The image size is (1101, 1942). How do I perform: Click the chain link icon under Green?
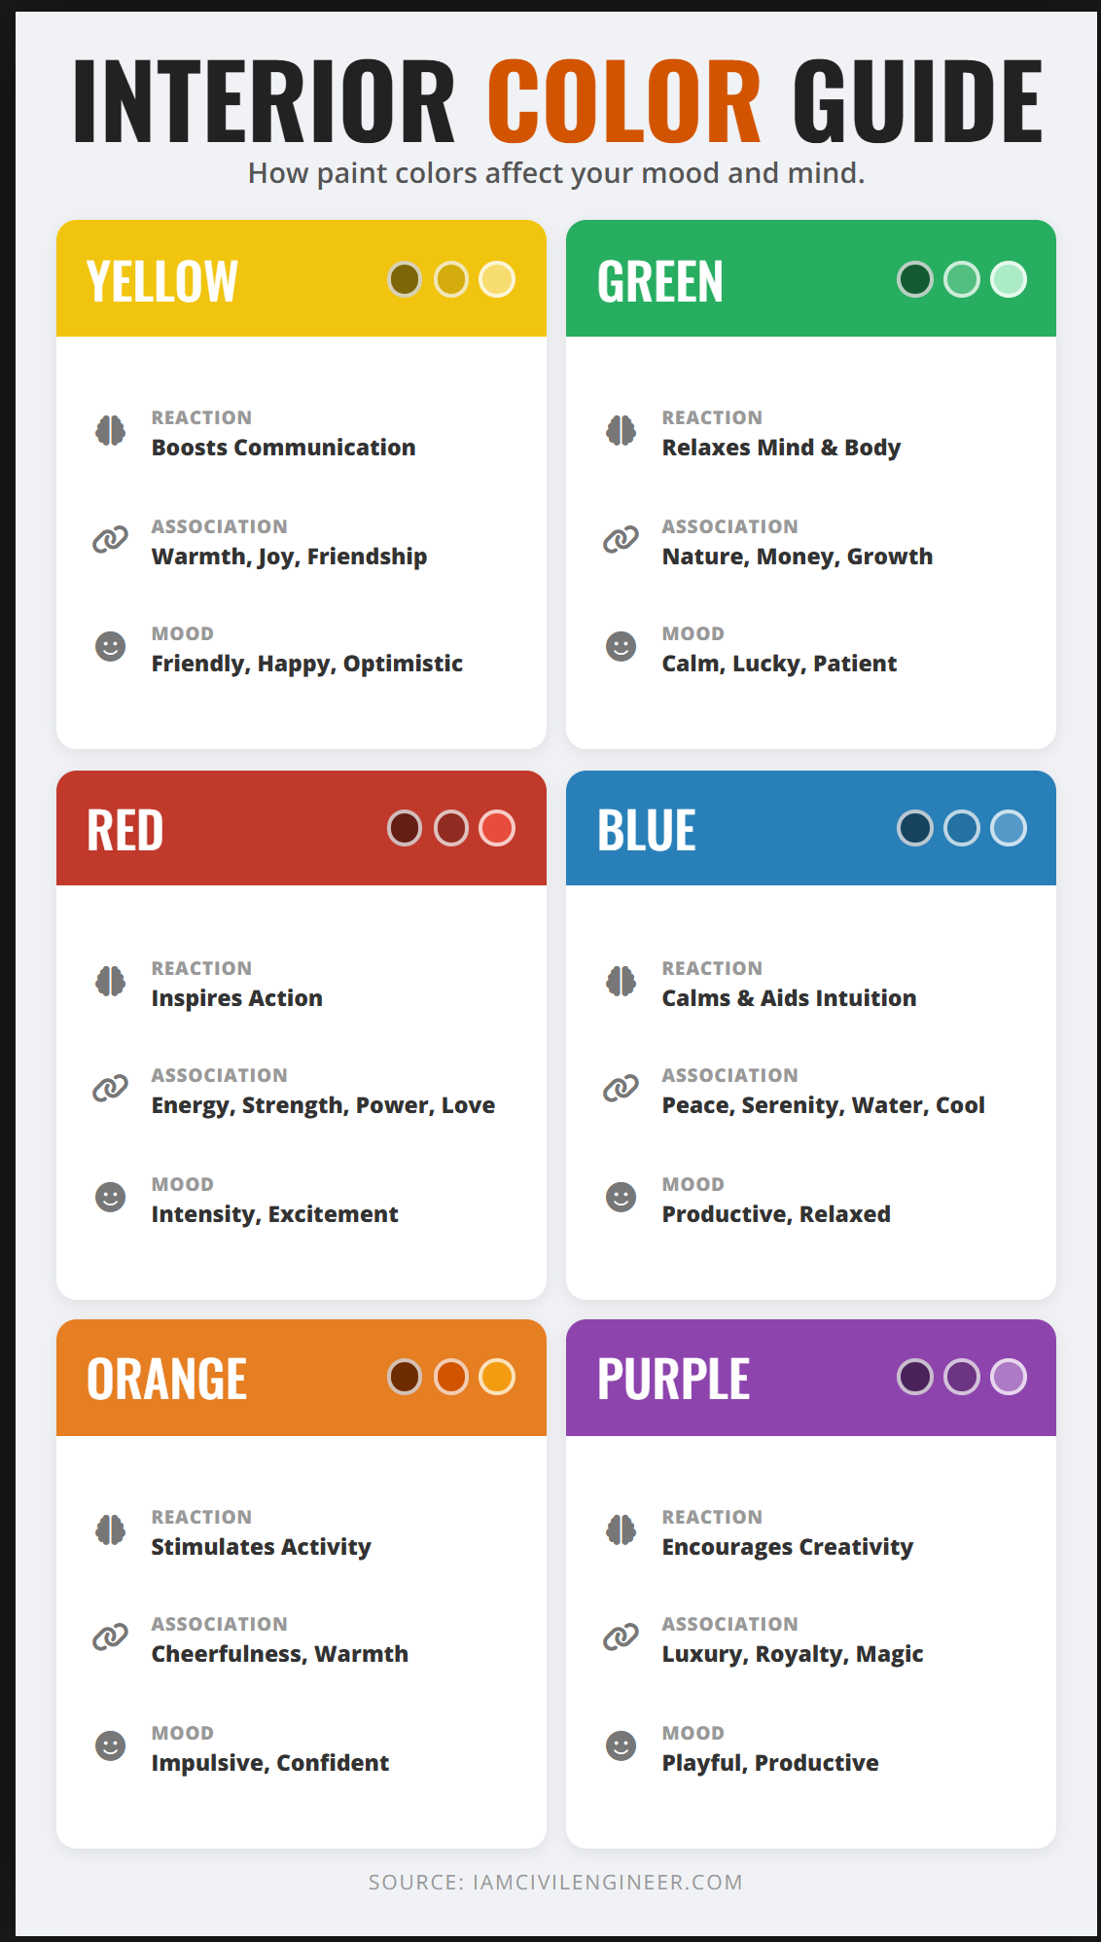pyautogui.click(x=621, y=539)
